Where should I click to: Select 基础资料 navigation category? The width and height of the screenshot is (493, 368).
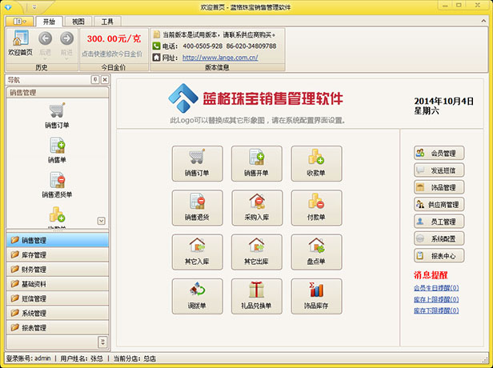(58, 284)
